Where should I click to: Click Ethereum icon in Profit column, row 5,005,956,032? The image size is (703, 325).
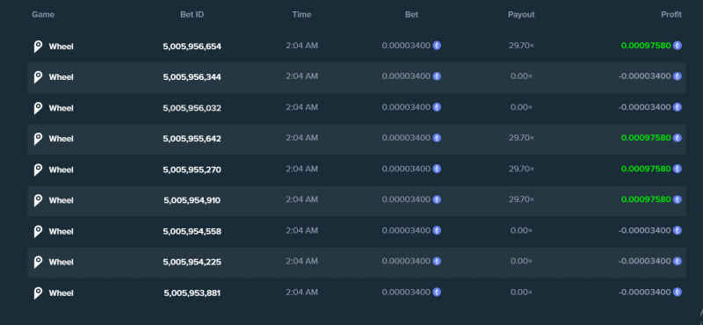677,107
